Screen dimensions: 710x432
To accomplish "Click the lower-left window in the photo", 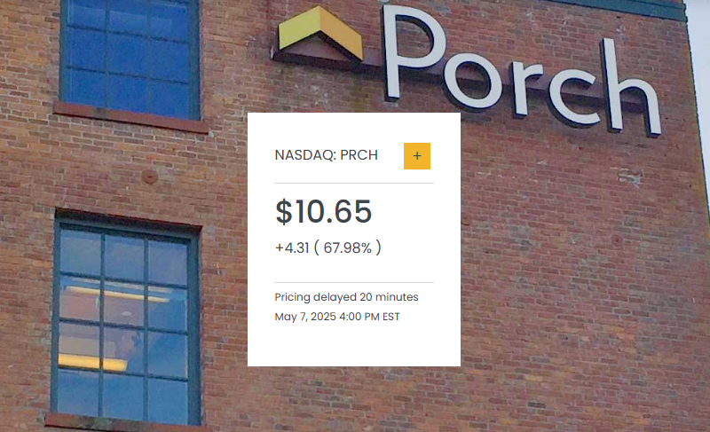I will (124, 319).
